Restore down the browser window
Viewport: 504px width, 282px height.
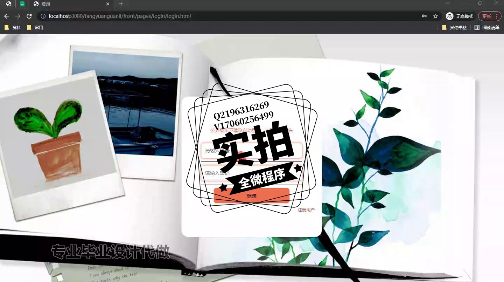(x=480, y=3)
